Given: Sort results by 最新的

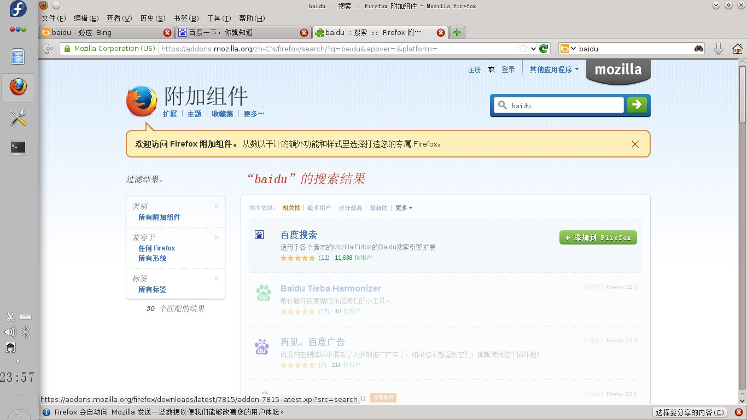Looking at the screenshot, I should coord(378,208).
